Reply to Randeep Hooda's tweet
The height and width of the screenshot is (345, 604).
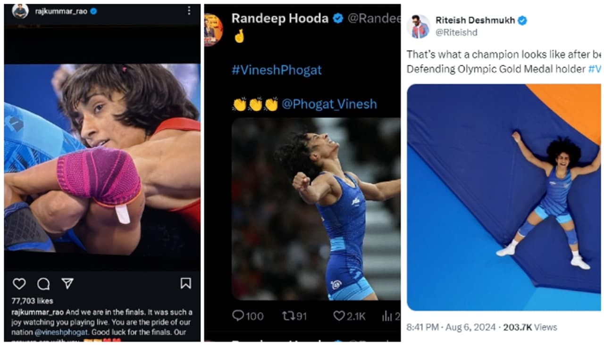[x=240, y=316]
